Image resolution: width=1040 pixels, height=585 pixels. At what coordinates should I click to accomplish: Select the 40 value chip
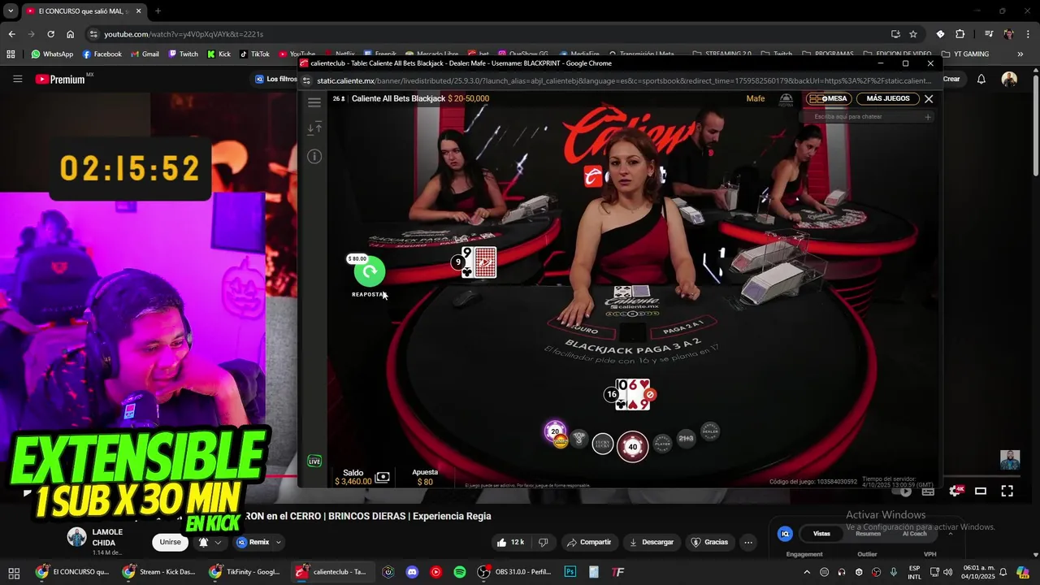[632, 447]
